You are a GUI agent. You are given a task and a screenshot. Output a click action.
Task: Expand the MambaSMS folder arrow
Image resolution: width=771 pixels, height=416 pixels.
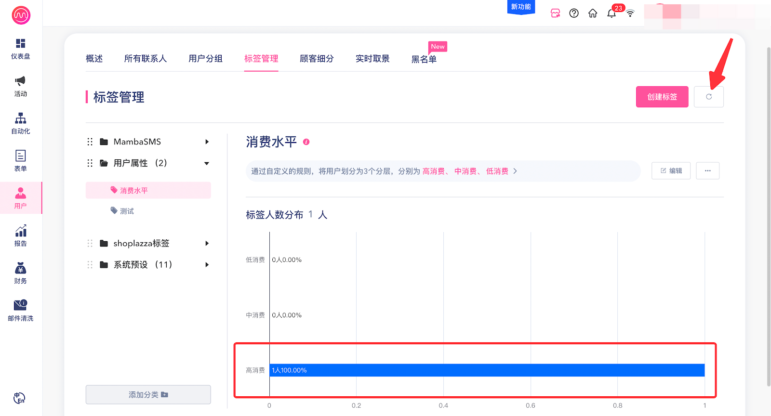pyautogui.click(x=207, y=142)
